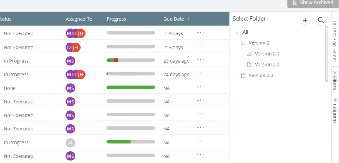339x163 pixels.
Task: Expand the Version 2.1 folder
Action: point(249,54)
